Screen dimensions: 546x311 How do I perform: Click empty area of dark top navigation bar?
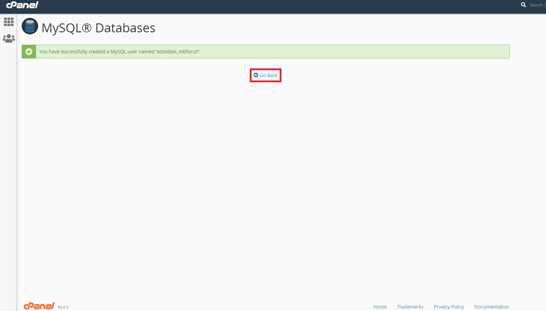click(275, 7)
